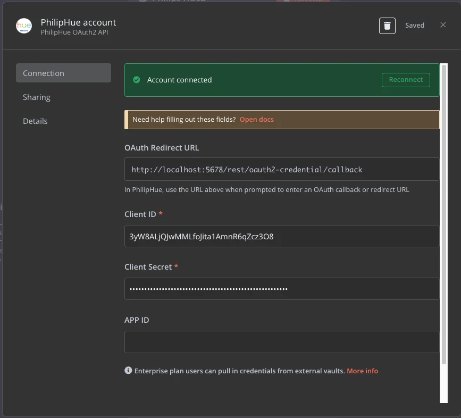The image size is (461, 418).
Task: Close the credential dialog with X
Action: [x=443, y=25]
